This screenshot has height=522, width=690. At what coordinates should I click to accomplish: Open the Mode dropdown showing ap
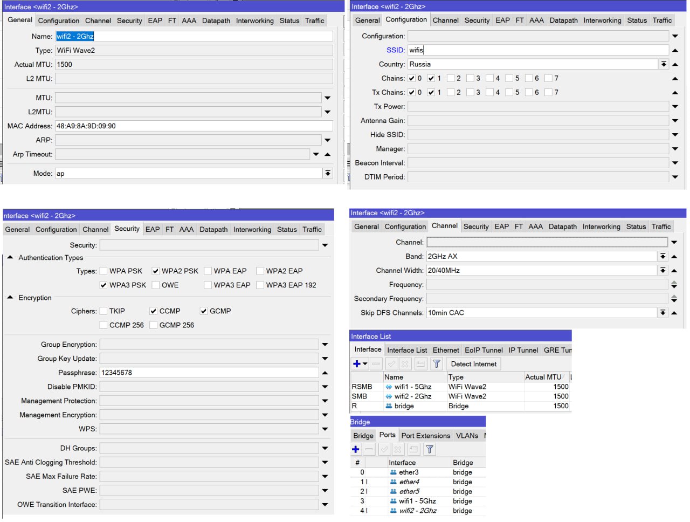(327, 173)
